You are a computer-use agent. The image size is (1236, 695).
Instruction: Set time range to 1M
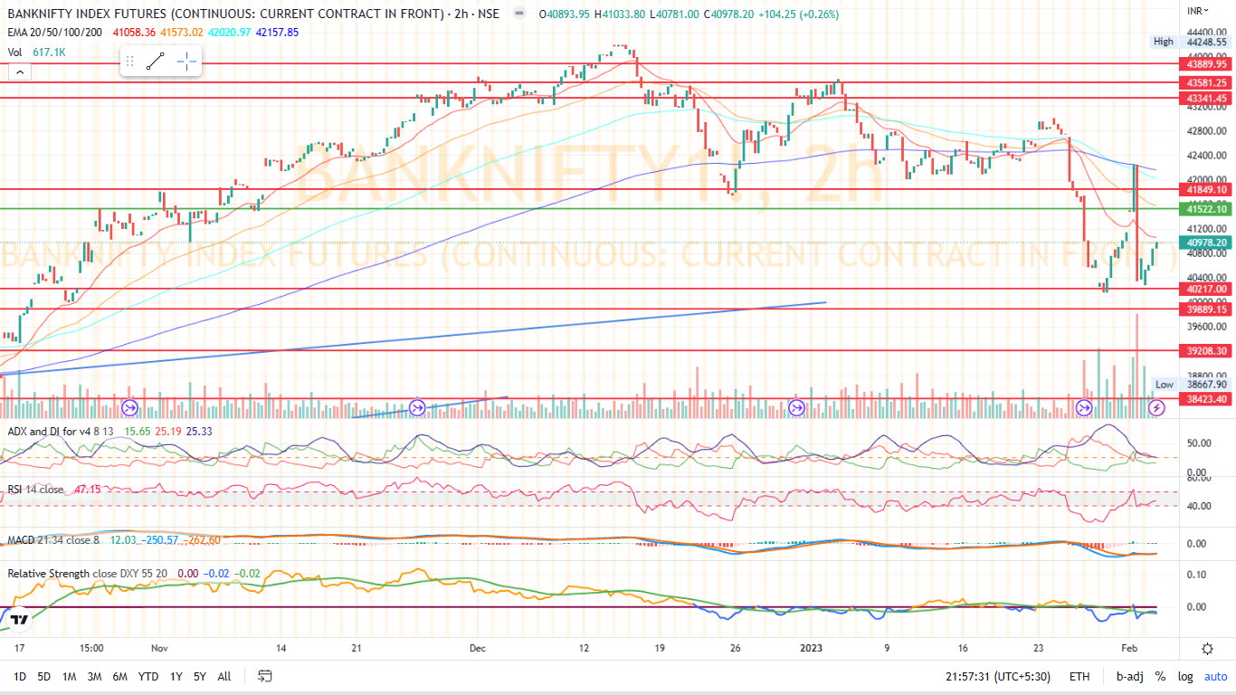point(69,676)
